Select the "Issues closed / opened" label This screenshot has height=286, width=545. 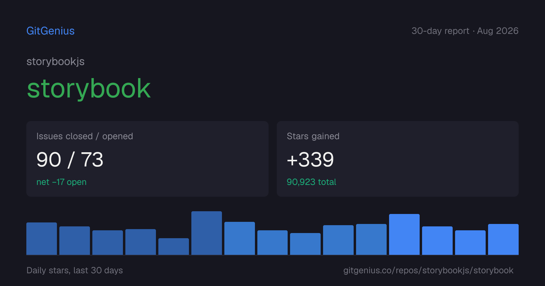(85, 136)
